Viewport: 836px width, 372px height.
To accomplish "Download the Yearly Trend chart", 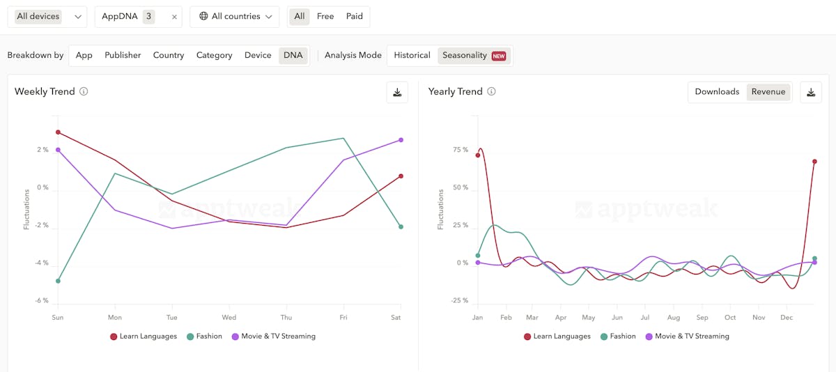I will coord(811,92).
